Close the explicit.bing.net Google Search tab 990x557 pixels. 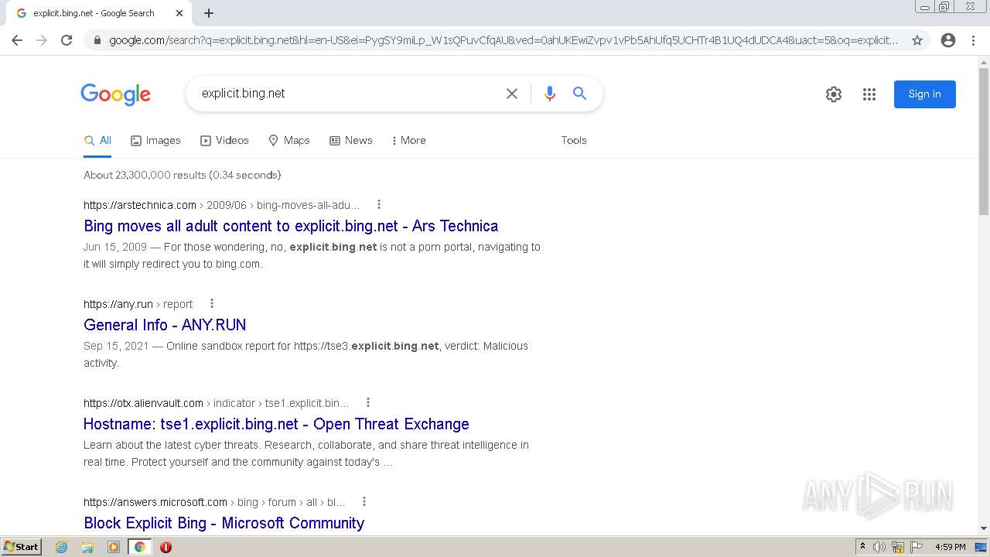[179, 13]
